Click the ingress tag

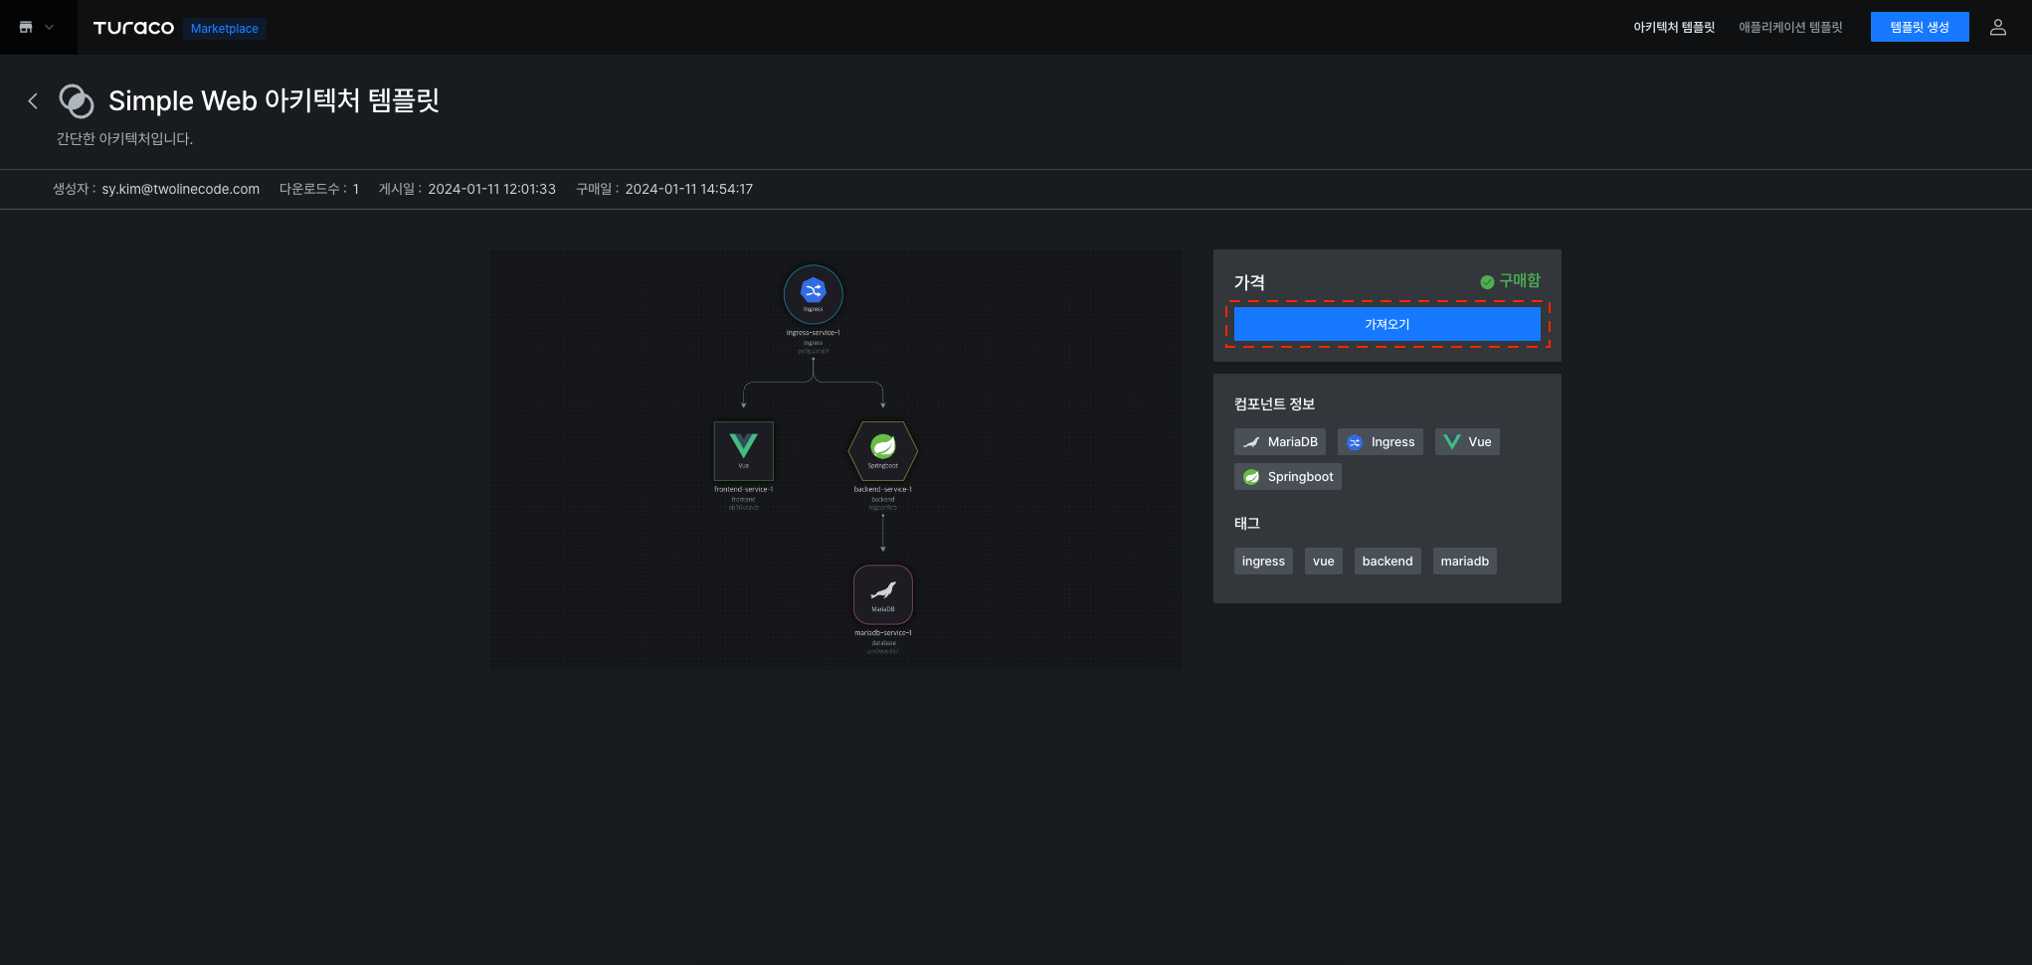click(x=1263, y=562)
